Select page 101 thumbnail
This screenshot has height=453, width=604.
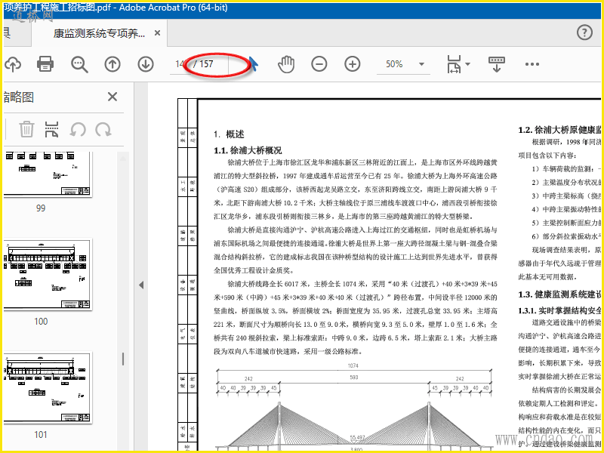pyautogui.click(x=48, y=387)
